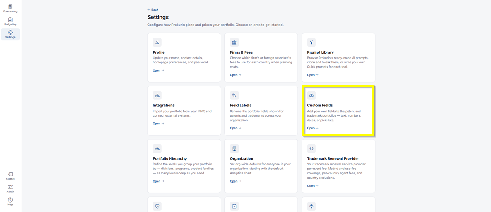The width and height of the screenshot is (491, 212).
Task: Click the Profile person icon
Action: click(x=157, y=42)
